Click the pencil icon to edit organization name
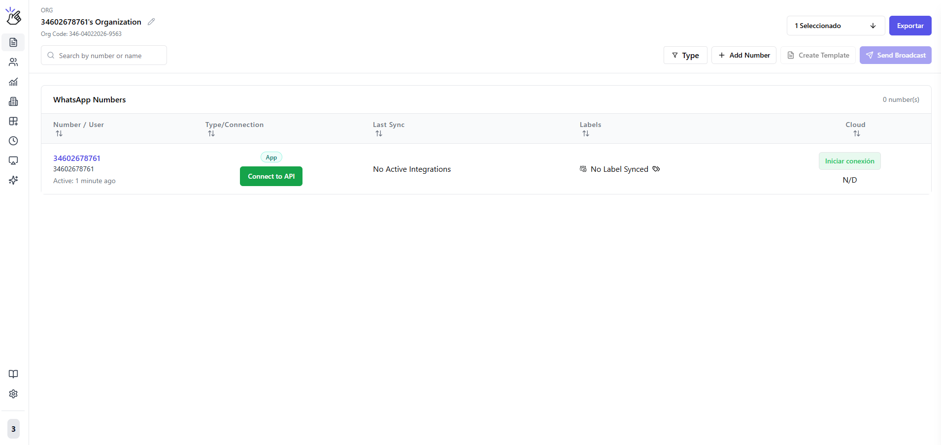 [151, 22]
